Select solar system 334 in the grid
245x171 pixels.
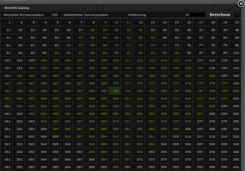[163, 144]
